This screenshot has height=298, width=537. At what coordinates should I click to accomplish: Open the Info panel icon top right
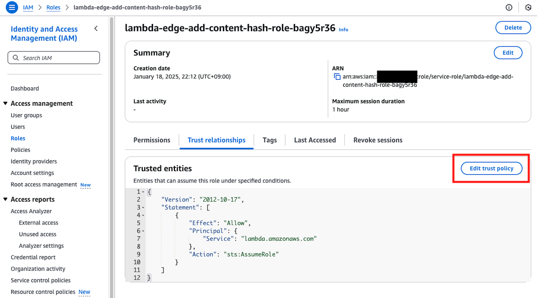coord(509,7)
